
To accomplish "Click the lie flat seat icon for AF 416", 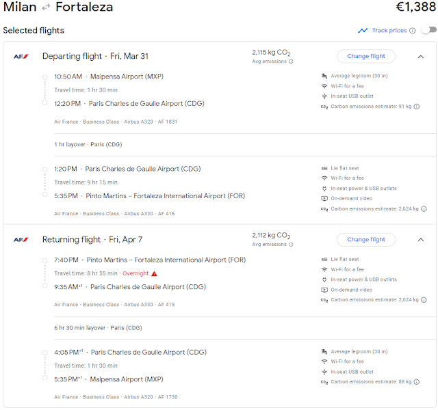I will (324, 168).
